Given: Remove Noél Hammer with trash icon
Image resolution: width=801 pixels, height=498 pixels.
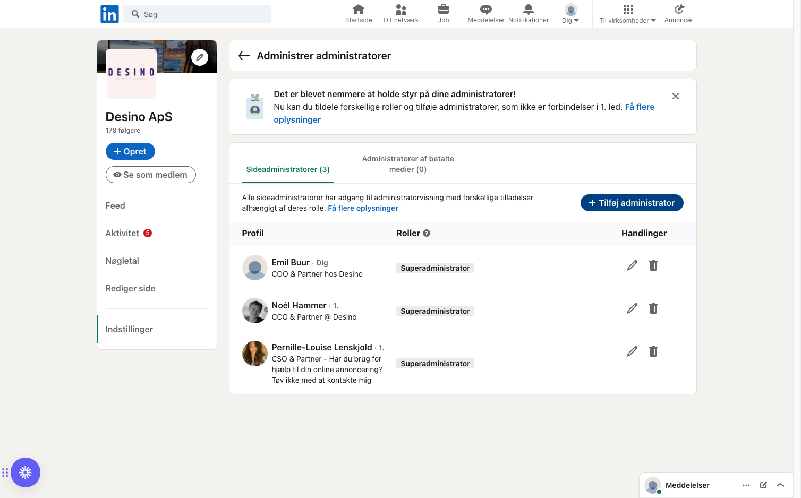Looking at the screenshot, I should coord(653,308).
